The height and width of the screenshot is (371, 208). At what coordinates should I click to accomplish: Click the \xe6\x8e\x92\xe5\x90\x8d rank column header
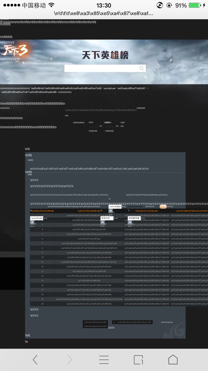[x=43, y=211]
